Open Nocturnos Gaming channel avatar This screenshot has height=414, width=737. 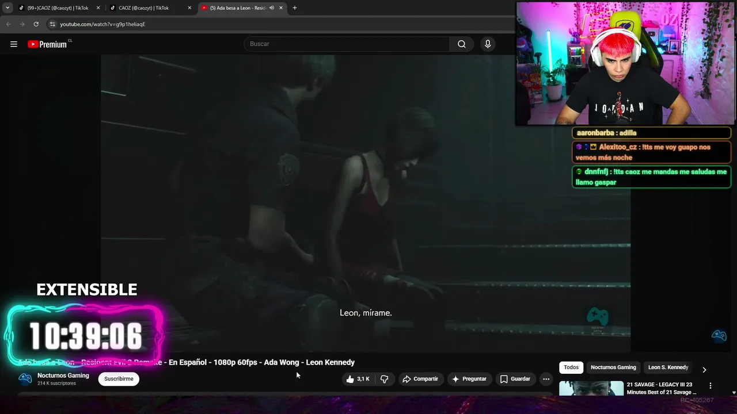click(x=25, y=378)
